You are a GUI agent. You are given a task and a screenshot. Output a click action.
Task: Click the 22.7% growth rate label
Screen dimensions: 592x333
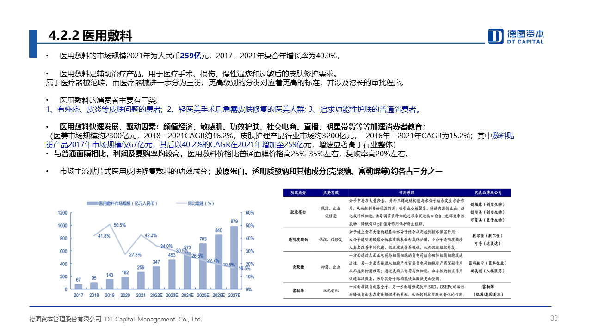pos(213,261)
